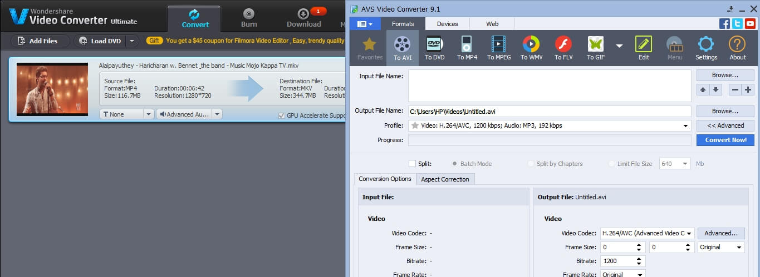Open Devices tab in AVS
Viewport: 760px width, 277px height.
447,24
